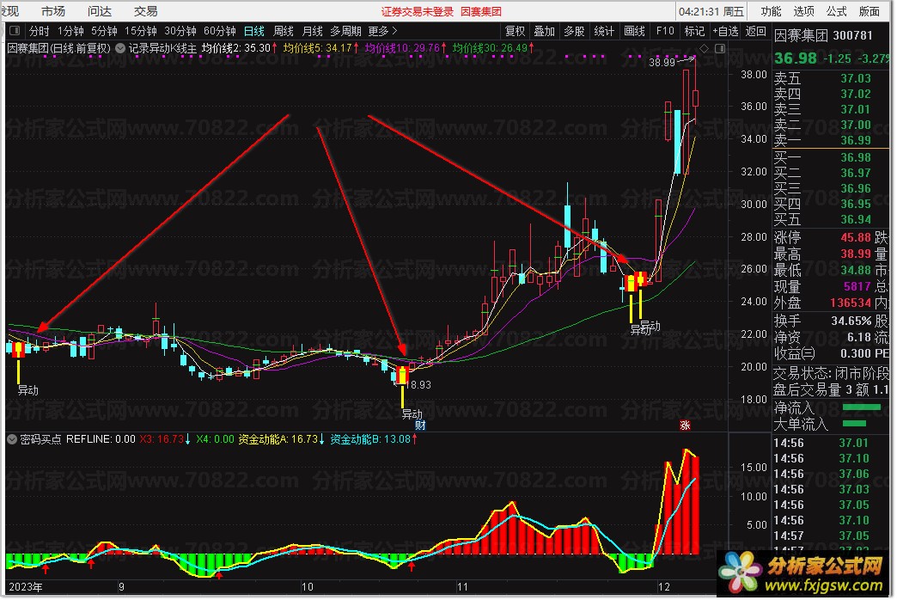Click the diamond marker icon above chart

(705, 49)
